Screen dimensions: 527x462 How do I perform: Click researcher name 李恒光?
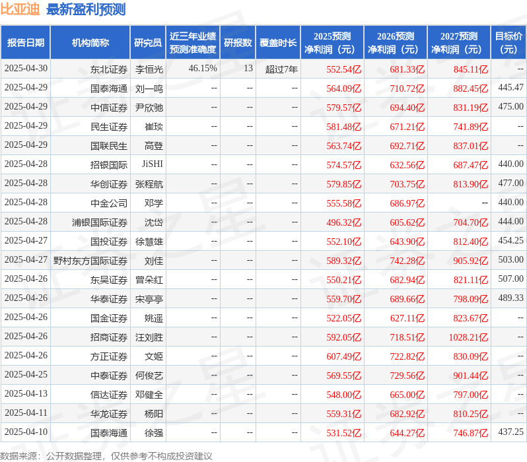149,69
